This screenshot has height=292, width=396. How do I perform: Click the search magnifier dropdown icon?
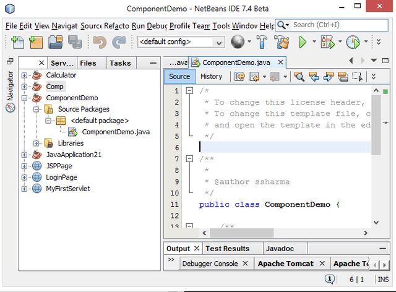(x=283, y=25)
